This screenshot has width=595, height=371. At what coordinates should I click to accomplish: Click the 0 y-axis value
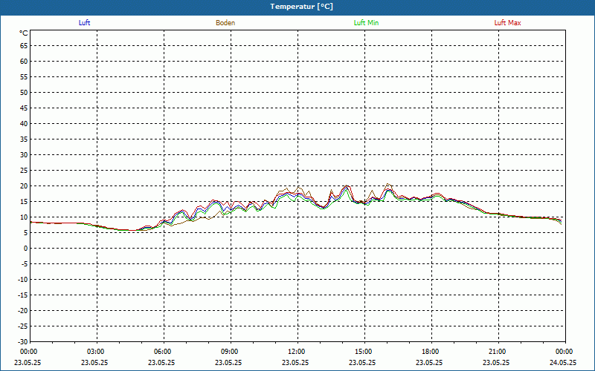click(26, 249)
